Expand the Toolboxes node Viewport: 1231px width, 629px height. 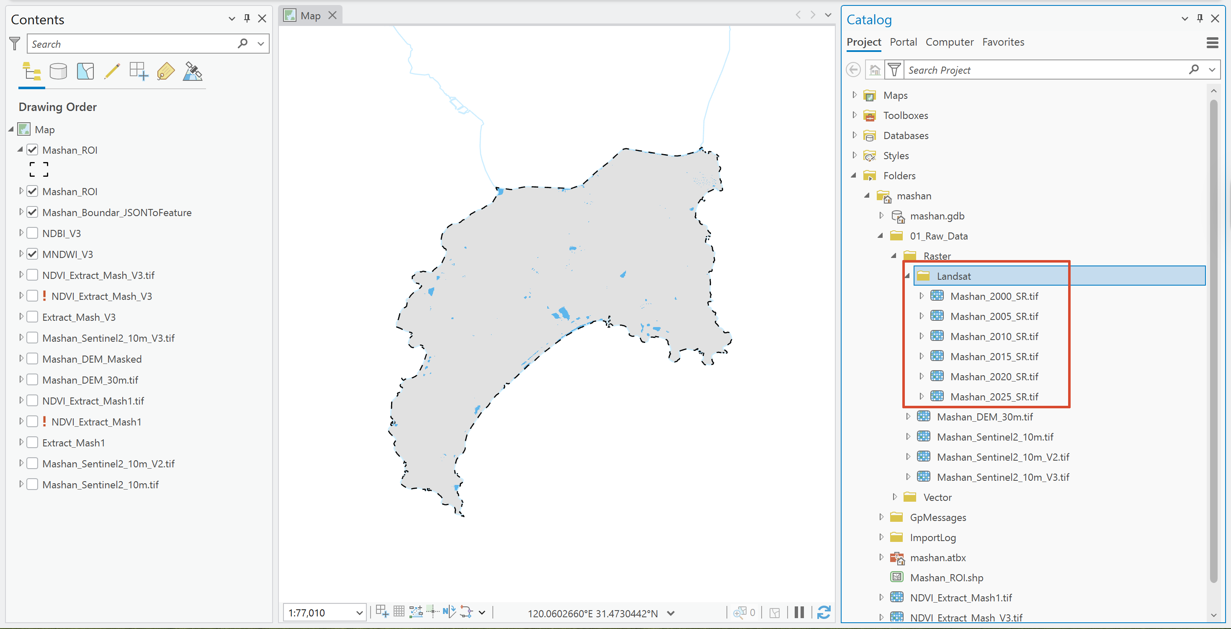855,115
